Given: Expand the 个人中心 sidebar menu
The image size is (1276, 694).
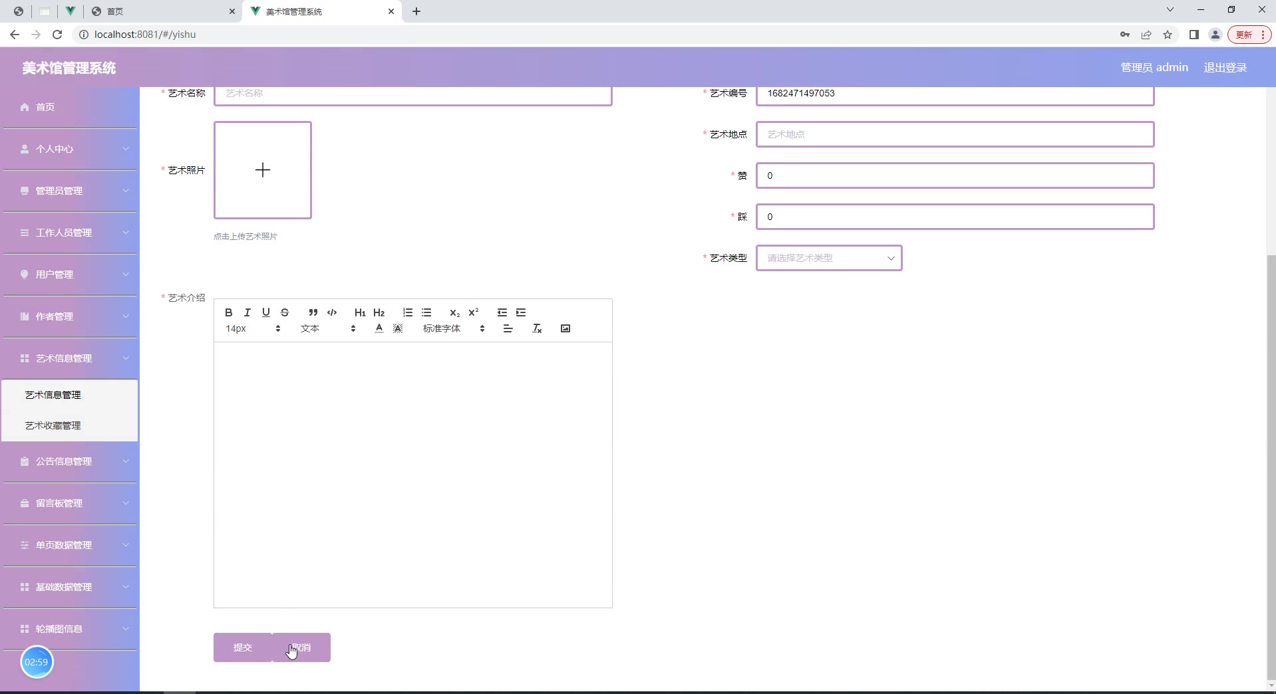Looking at the screenshot, I should 70,149.
